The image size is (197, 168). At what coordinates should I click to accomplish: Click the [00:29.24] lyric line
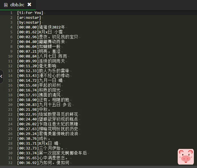click(x=47, y=134)
